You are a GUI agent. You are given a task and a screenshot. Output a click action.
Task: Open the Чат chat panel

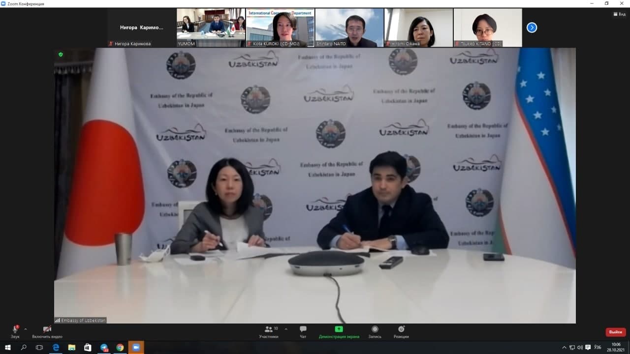point(303,332)
